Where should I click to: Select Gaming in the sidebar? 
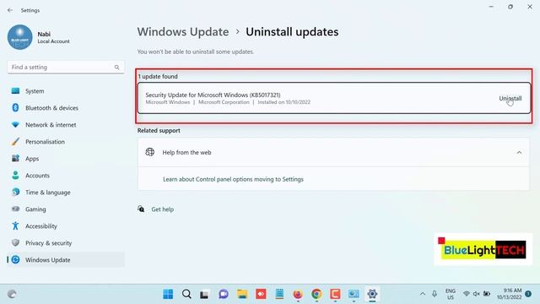tap(66, 209)
